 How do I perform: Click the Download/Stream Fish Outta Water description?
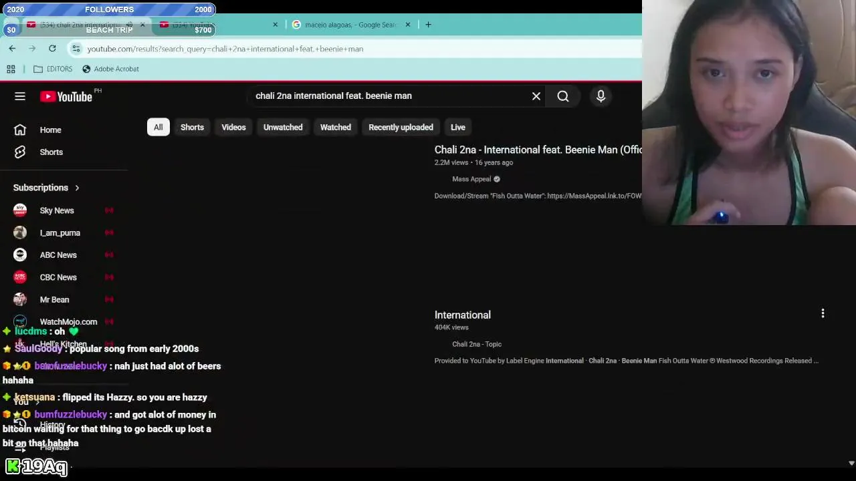(x=538, y=196)
